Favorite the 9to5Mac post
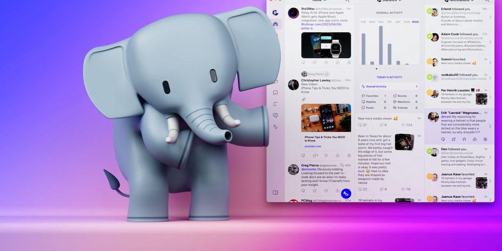Viewport: 502px width, 251px height. click(326, 63)
